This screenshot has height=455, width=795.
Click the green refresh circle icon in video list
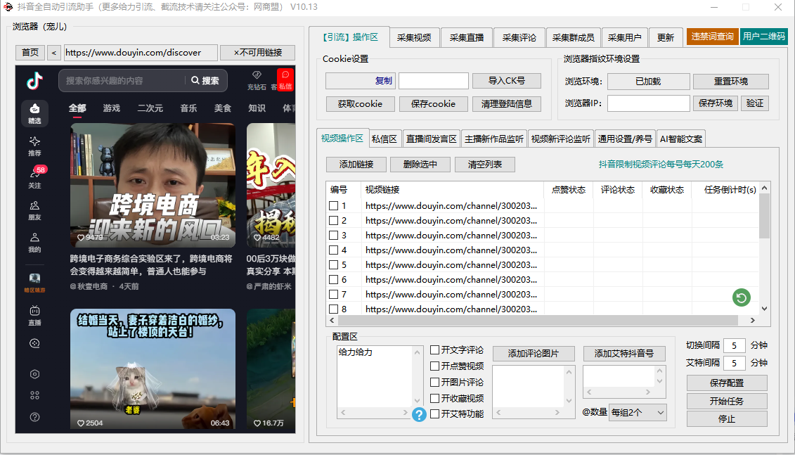tap(742, 297)
